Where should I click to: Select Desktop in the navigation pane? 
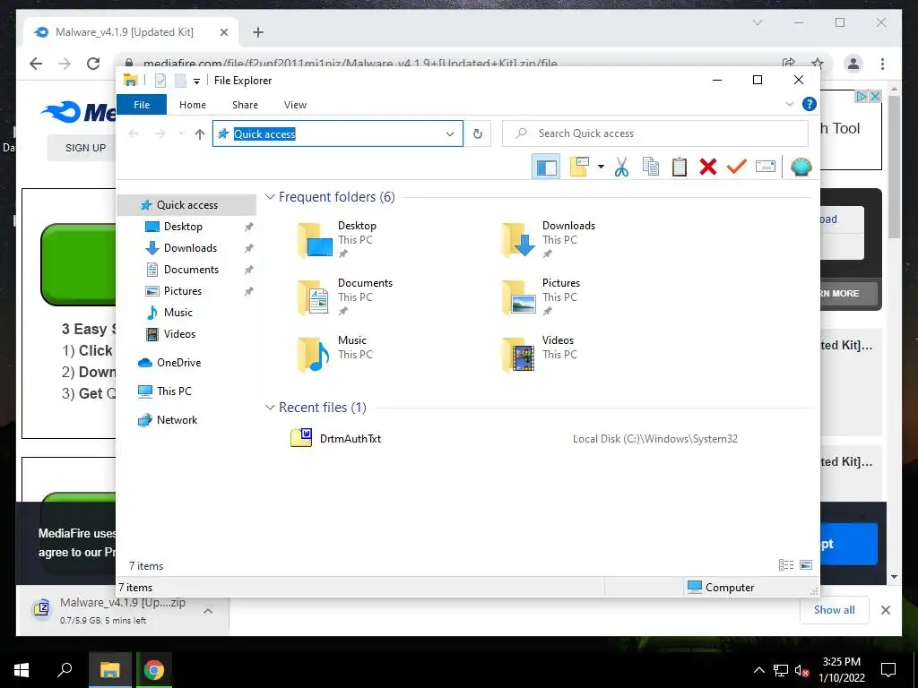click(x=183, y=227)
